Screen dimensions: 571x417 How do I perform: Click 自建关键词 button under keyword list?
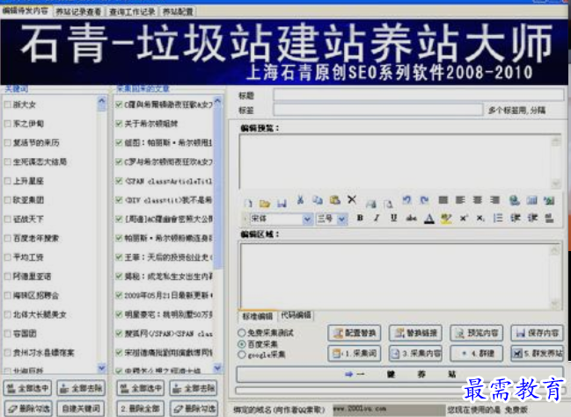pyautogui.click(x=81, y=408)
